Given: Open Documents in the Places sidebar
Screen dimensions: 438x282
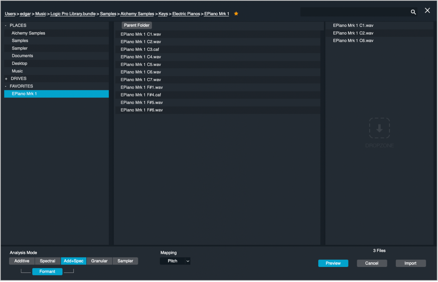Looking at the screenshot, I should pyautogui.click(x=56, y=56).
